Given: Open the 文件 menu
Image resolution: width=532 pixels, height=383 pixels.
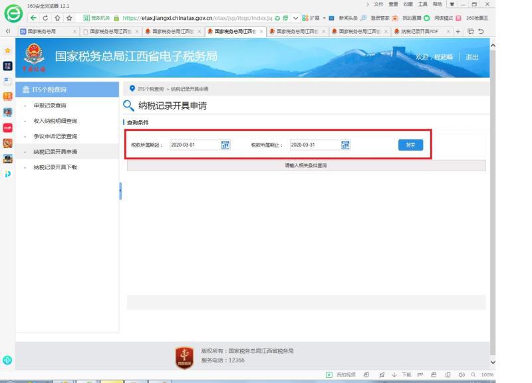Looking at the screenshot, I should (x=378, y=4).
